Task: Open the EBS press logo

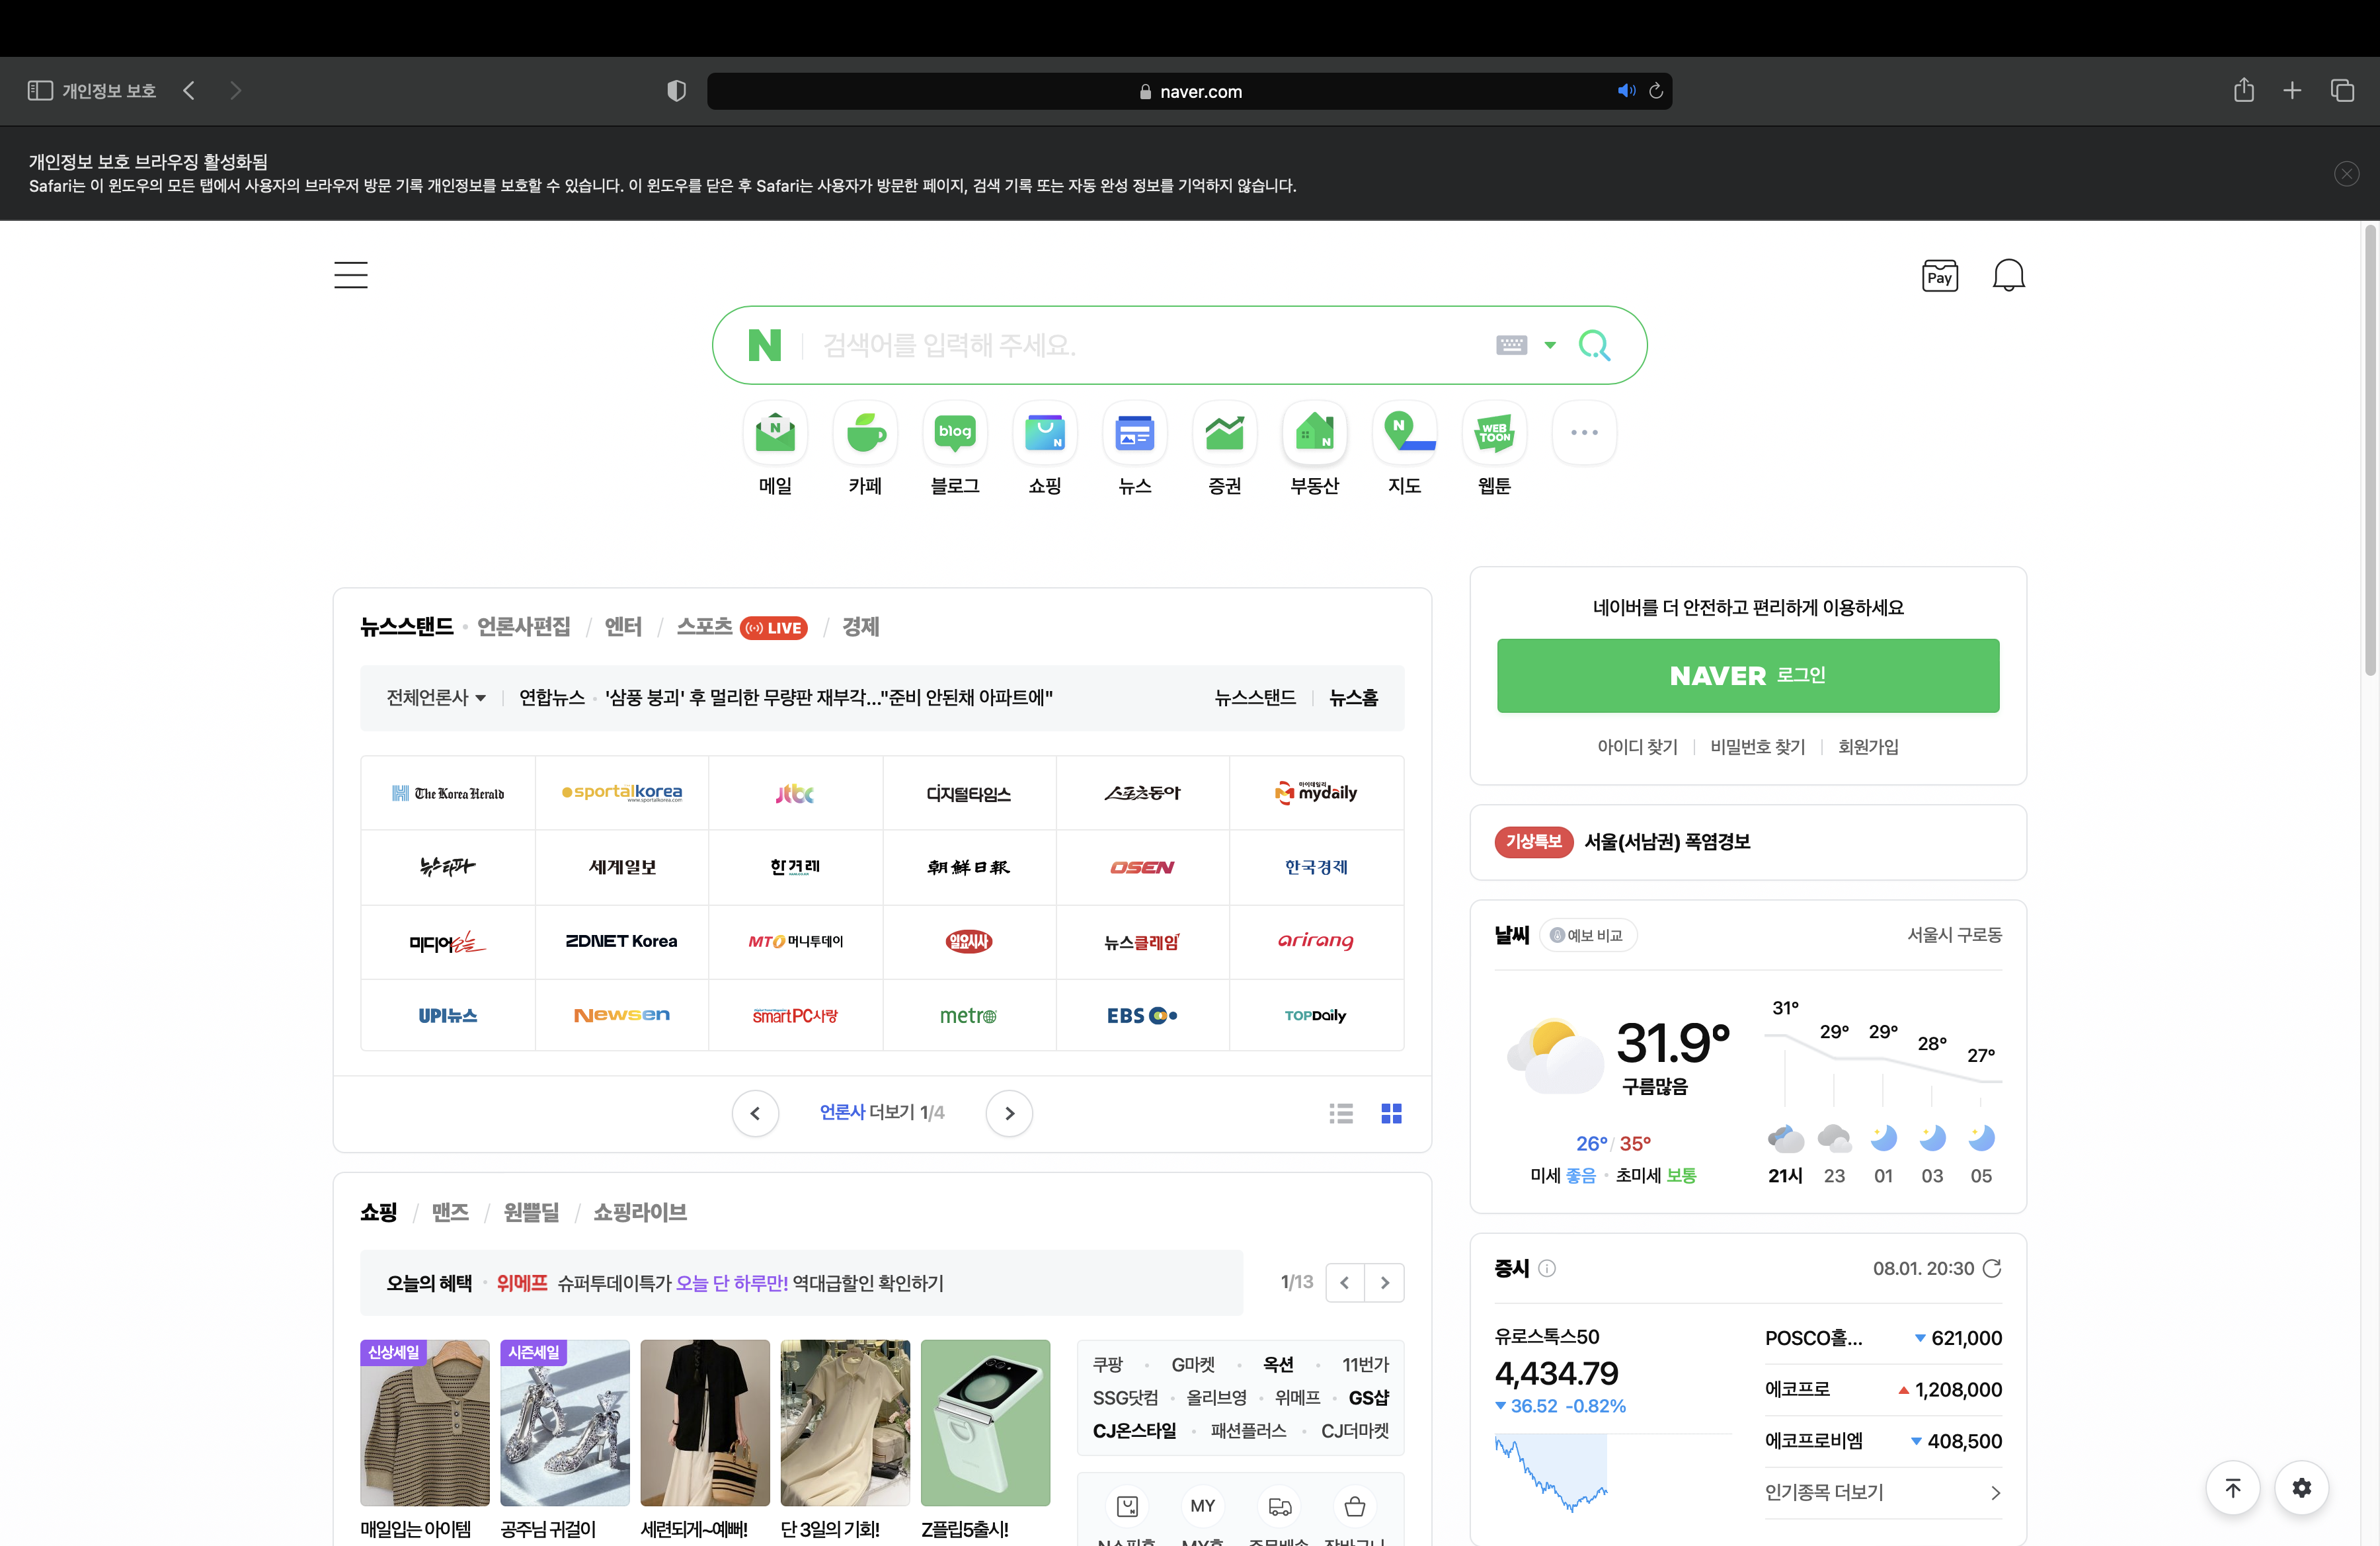Action: click(1142, 1015)
